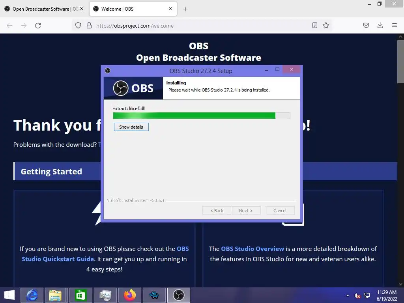Click the OBS icon in the setup title bar

[108, 71]
